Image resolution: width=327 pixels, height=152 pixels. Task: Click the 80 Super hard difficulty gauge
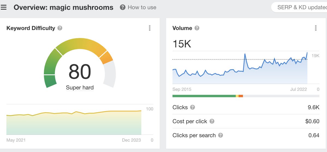click(x=80, y=64)
